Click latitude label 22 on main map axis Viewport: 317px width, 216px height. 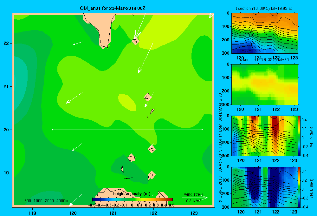click(6, 43)
